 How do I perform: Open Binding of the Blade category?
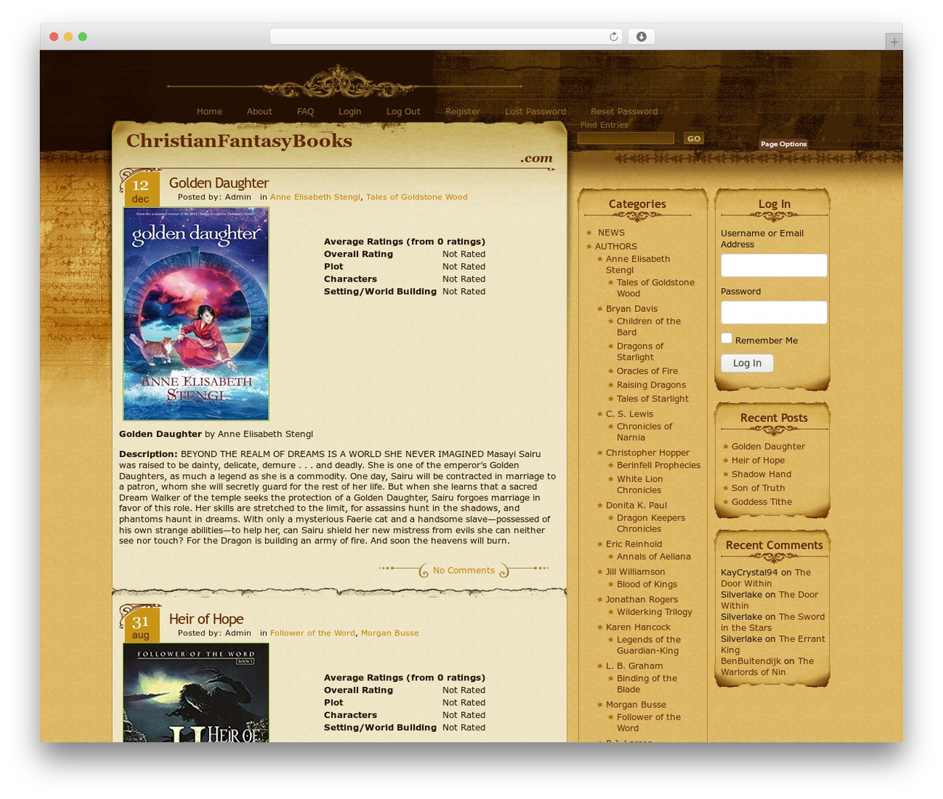click(646, 684)
